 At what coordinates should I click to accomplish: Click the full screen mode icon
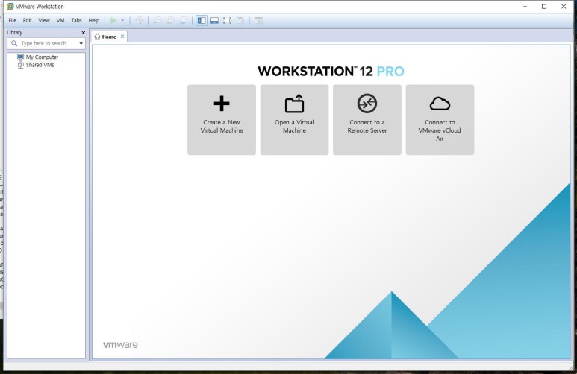pyautogui.click(x=228, y=21)
